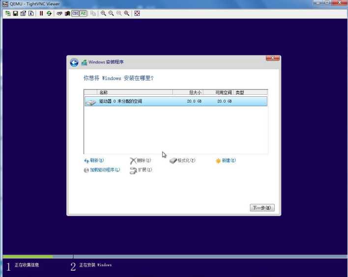
Task: Click the Save connection (floppy) icon
Action: 16,13
